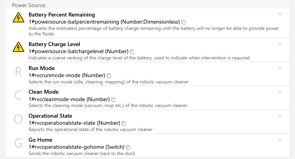Copy the rvccleanmode-mode channel ID

[x=113, y=100]
